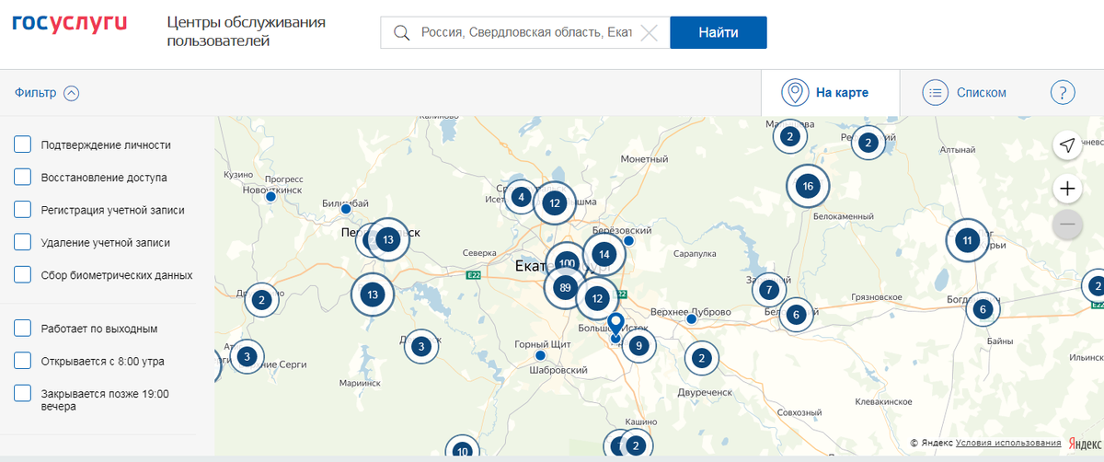This screenshot has height=462, width=1104.
Task: Click the Грязновское place label on map
Action: [x=876, y=297]
